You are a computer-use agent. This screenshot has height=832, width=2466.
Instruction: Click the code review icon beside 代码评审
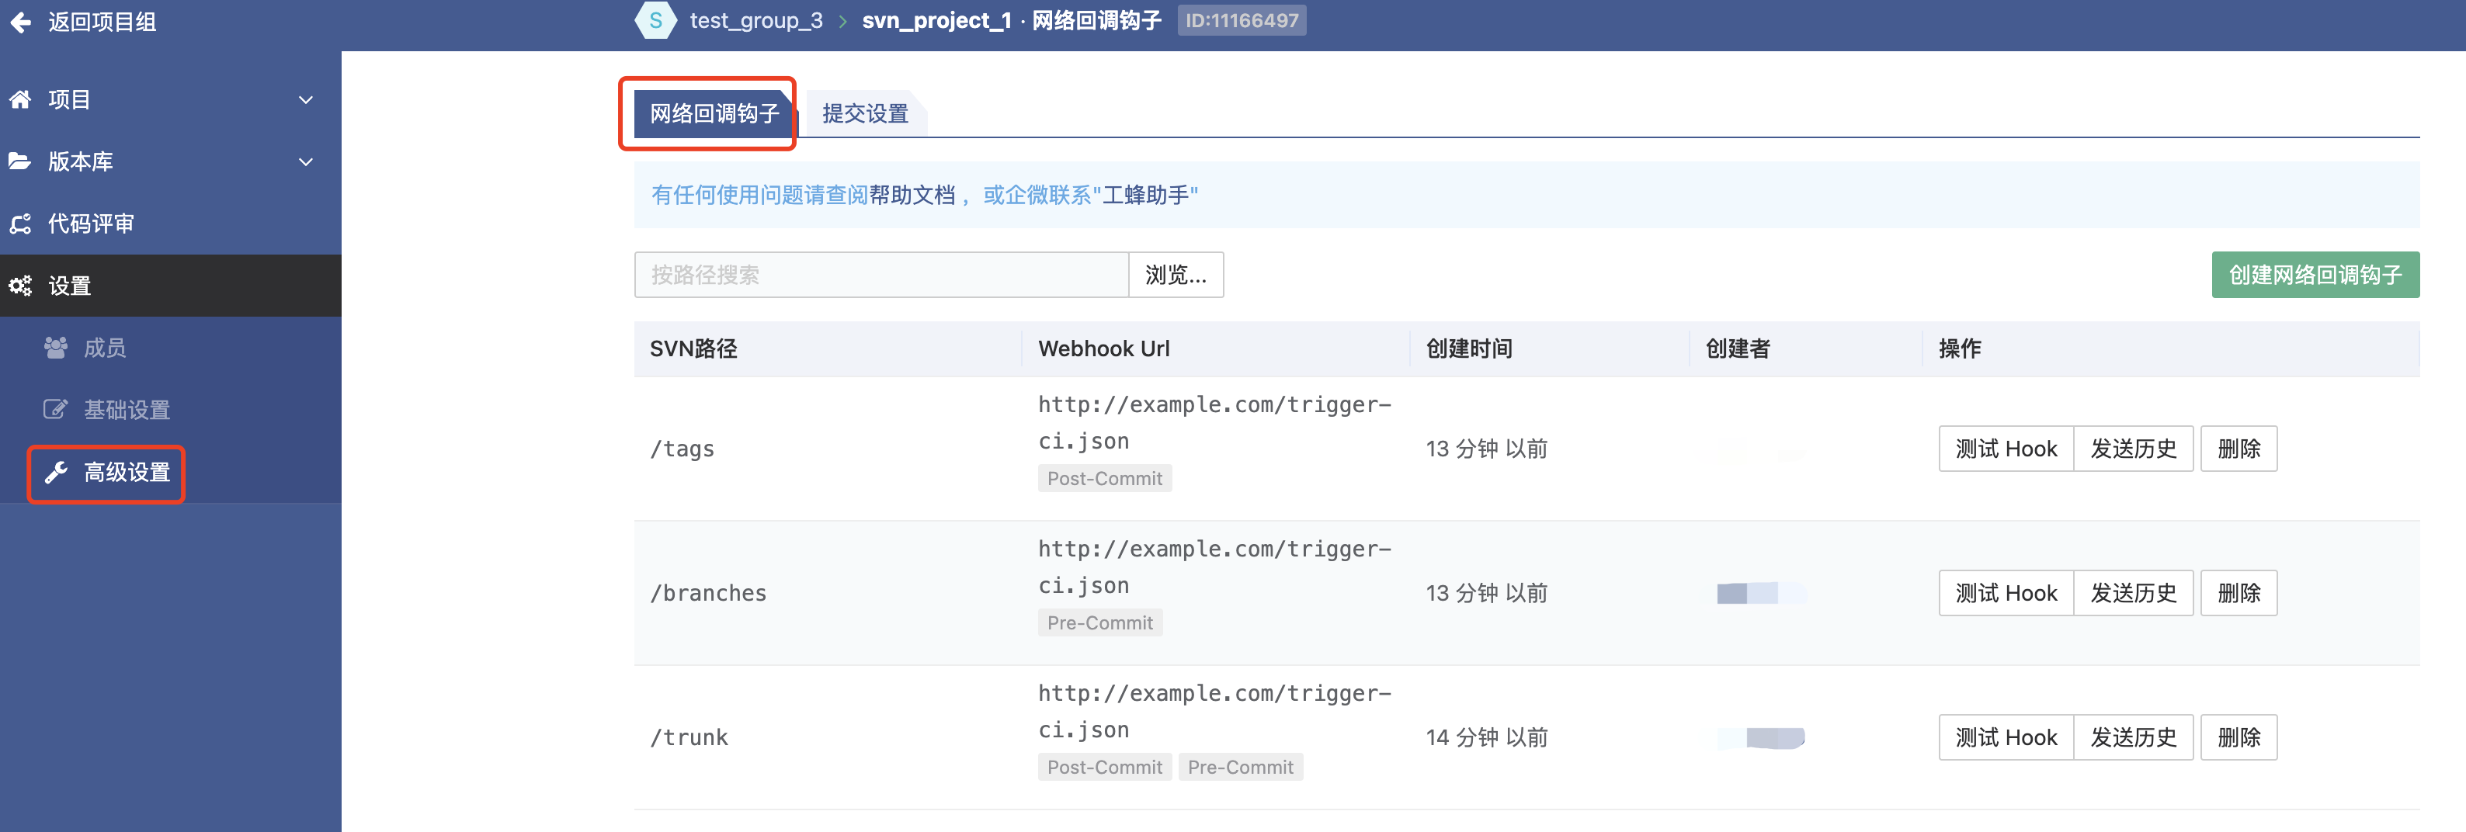coord(20,224)
